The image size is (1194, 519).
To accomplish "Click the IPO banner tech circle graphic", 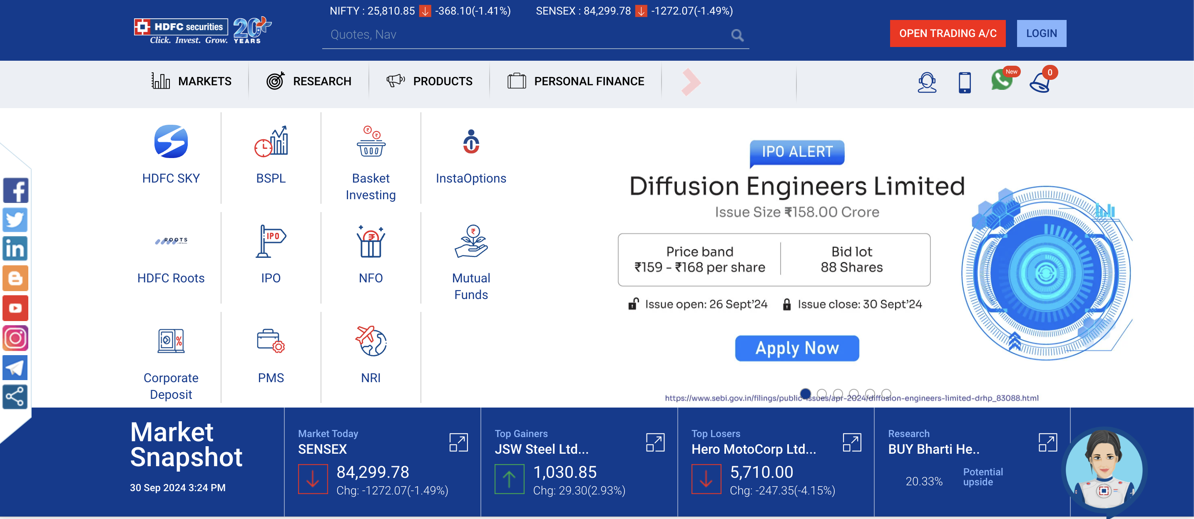I will pos(1045,273).
